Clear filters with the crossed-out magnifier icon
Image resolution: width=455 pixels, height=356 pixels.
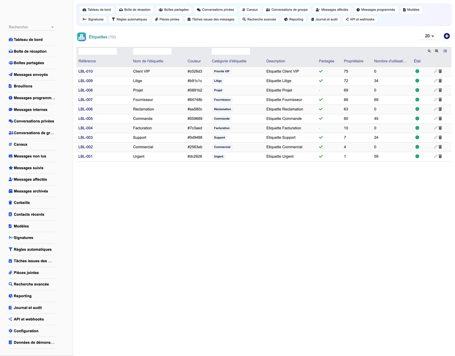(436, 51)
